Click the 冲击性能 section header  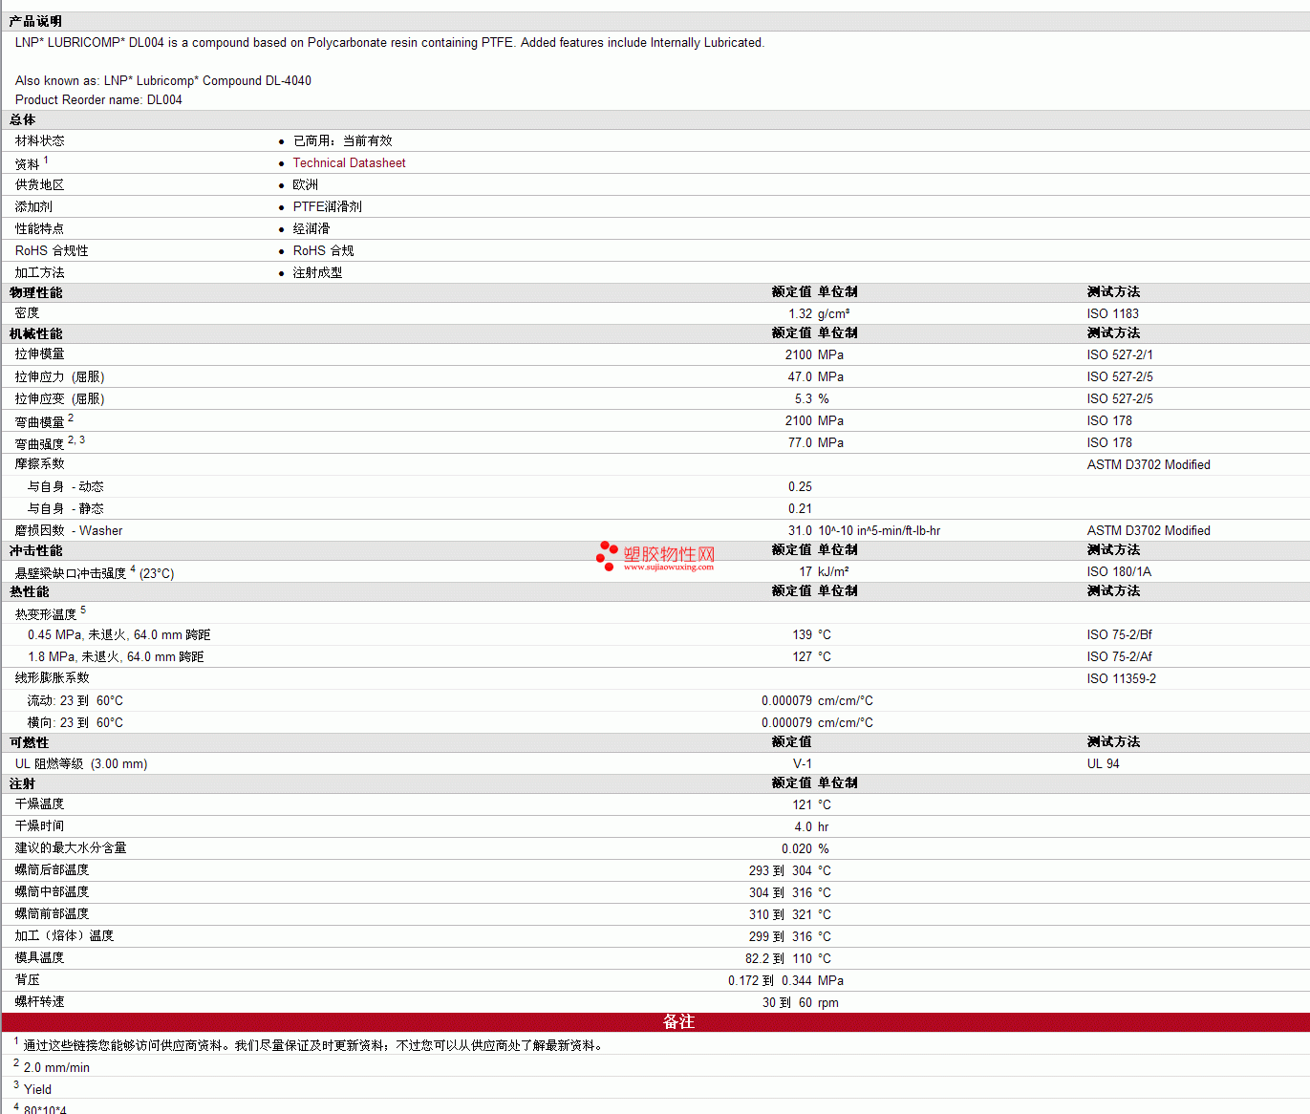pyautogui.click(x=36, y=551)
